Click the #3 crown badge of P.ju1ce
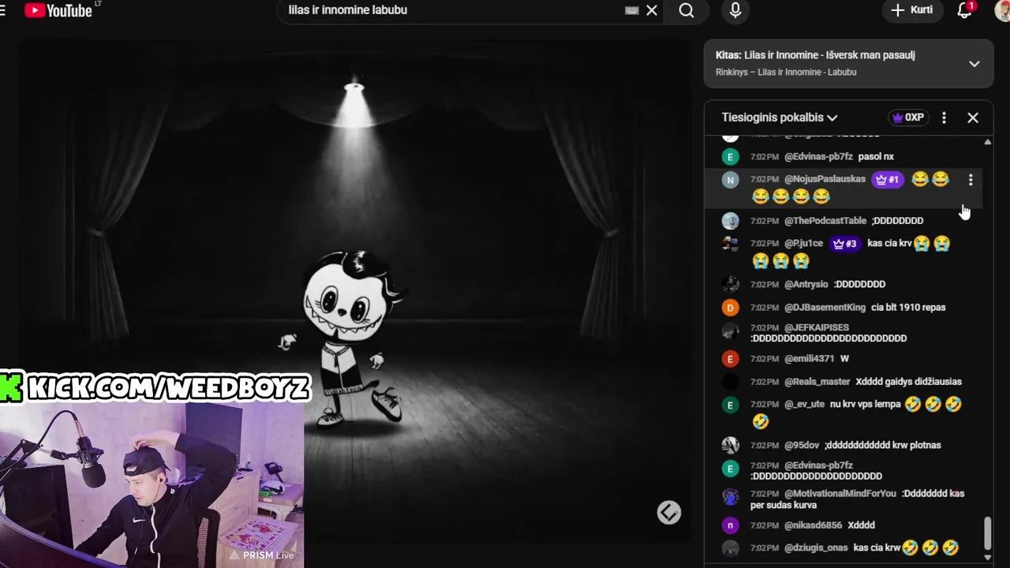Image resolution: width=1010 pixels, height=568 pixels. [845, 244]
